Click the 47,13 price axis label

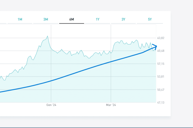tap(161, 103)
